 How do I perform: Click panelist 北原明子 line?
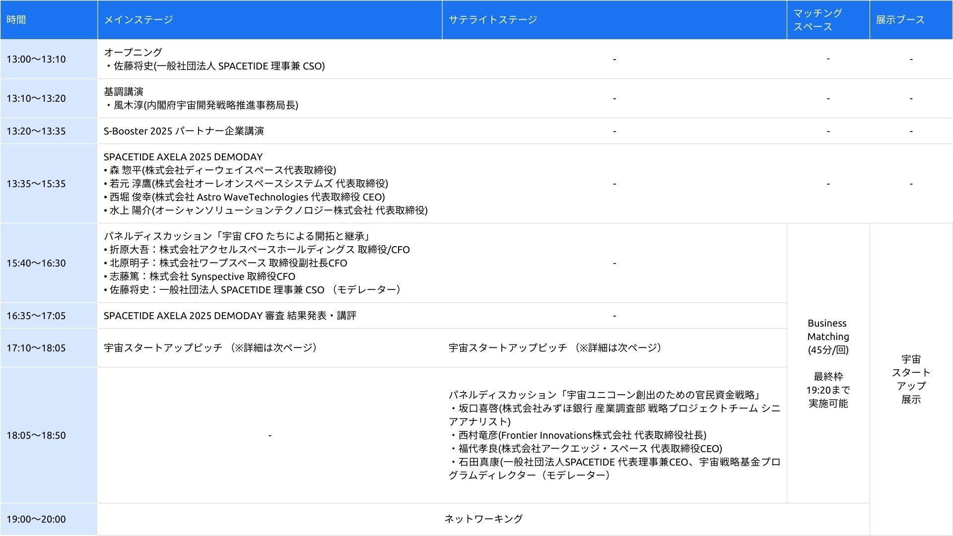(x=225, y=263)
